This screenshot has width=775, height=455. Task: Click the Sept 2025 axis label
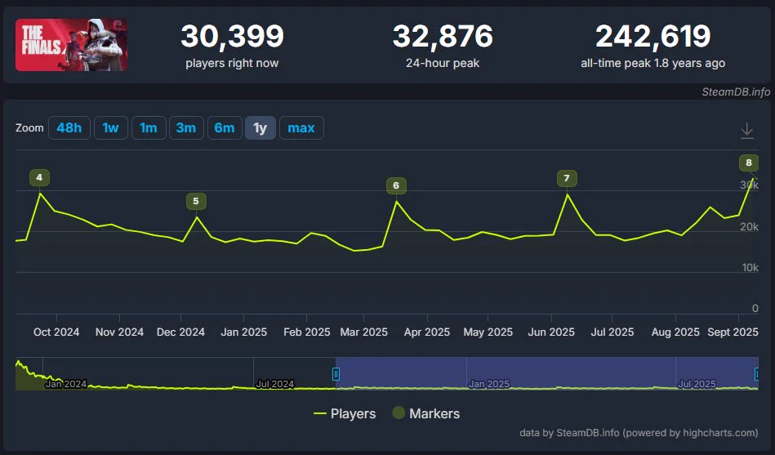733,332
